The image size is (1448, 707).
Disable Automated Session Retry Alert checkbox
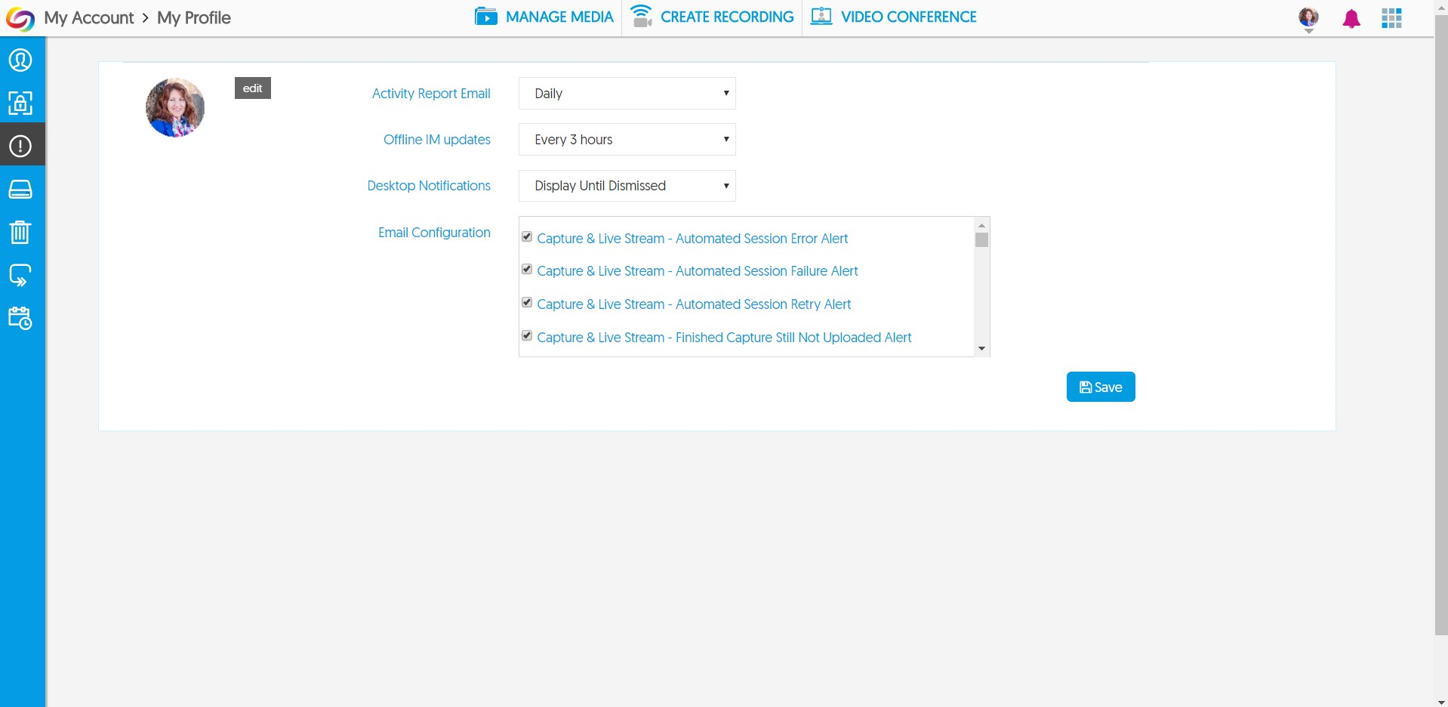click(x=527, y=303)
